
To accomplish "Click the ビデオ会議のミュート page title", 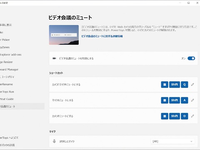I will point(70,17).
